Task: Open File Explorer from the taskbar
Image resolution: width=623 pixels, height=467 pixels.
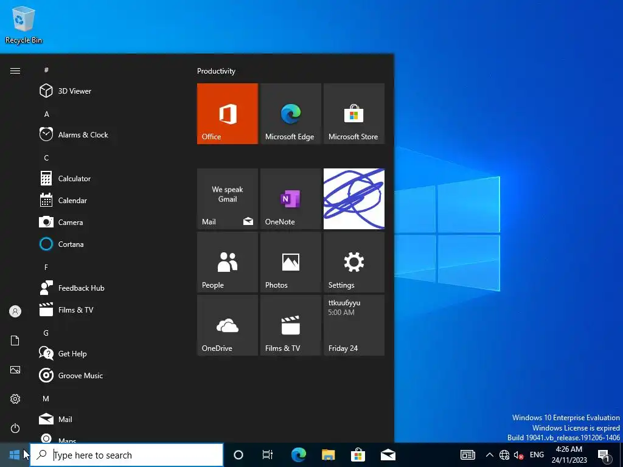Action: tap(328, 455)
